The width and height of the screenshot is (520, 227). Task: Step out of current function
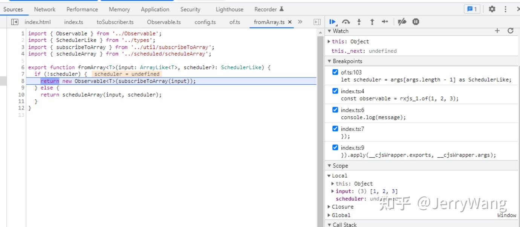372,22
